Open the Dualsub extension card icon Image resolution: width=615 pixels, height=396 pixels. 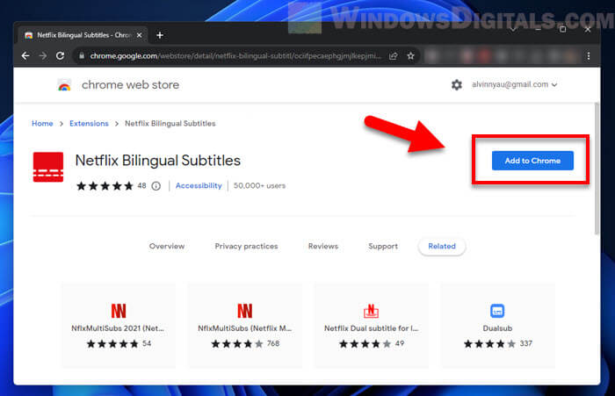click(497, 311)
